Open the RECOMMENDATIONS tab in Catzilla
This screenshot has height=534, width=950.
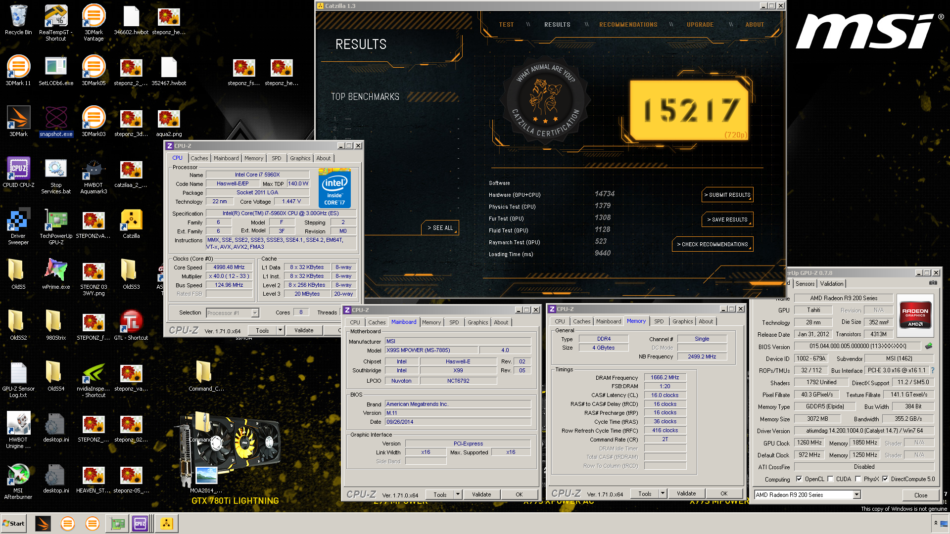pyautogui.click(x=628, y=24)
